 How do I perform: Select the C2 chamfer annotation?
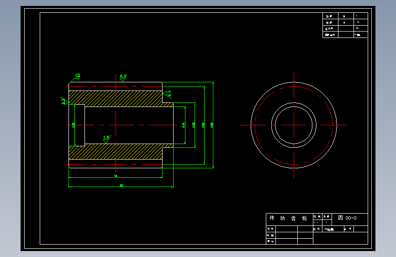pos(78,75)
